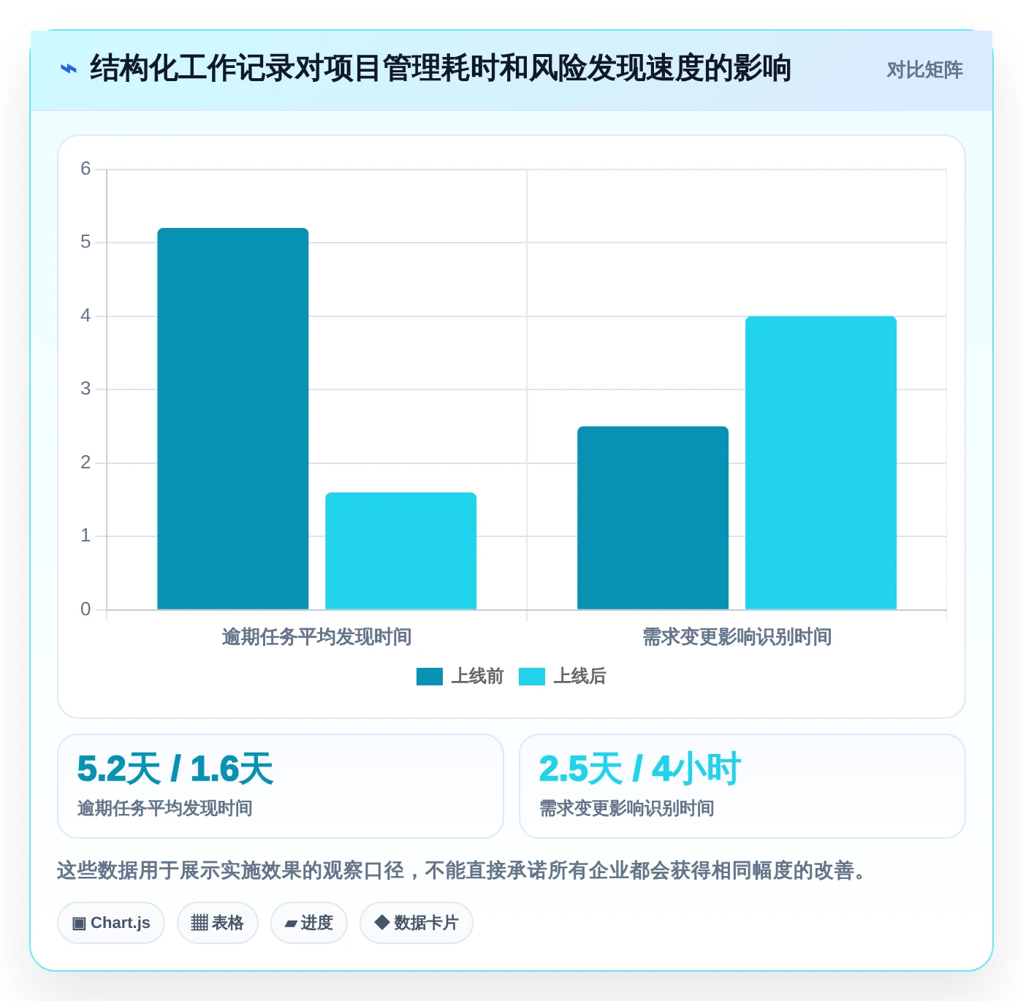Image resolution: width=1023 pixels, height=1001 pixels.
Task: Click the 需求变更影响识别时间 x-axis label
Action: (x=737, y=637)
